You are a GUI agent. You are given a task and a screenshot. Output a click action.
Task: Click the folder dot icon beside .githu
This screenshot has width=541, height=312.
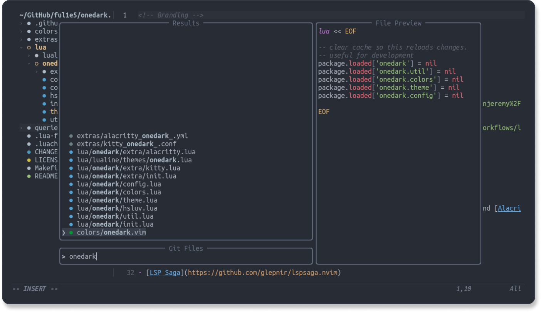click(29, 23)
